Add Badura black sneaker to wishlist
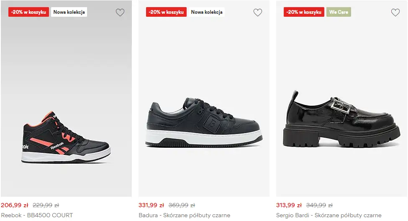Screen dimensions: 408x221 (258, 13)
